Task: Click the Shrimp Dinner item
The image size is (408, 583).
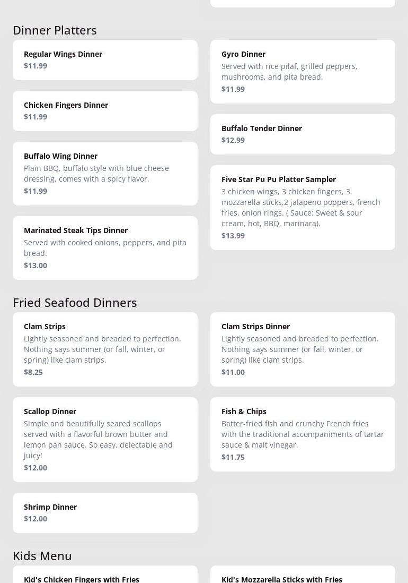Action: click(105, 512)
